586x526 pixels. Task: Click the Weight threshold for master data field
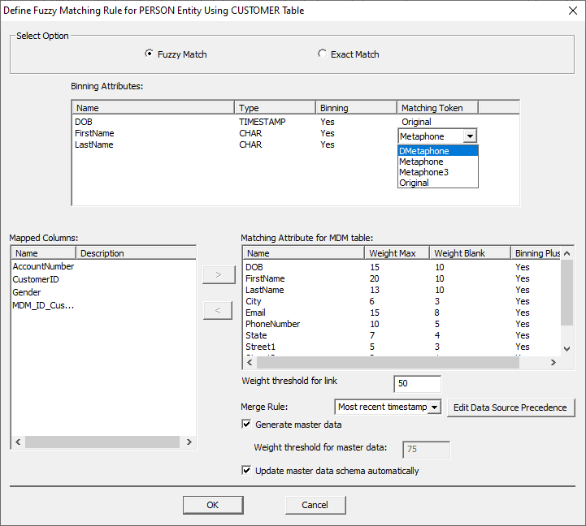coord(426,449)
